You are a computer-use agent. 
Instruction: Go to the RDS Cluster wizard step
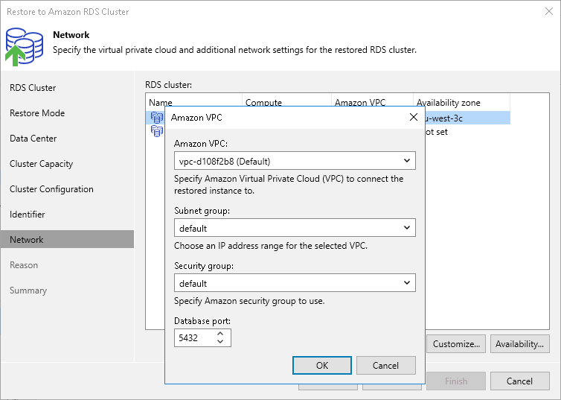click(33, 88)
